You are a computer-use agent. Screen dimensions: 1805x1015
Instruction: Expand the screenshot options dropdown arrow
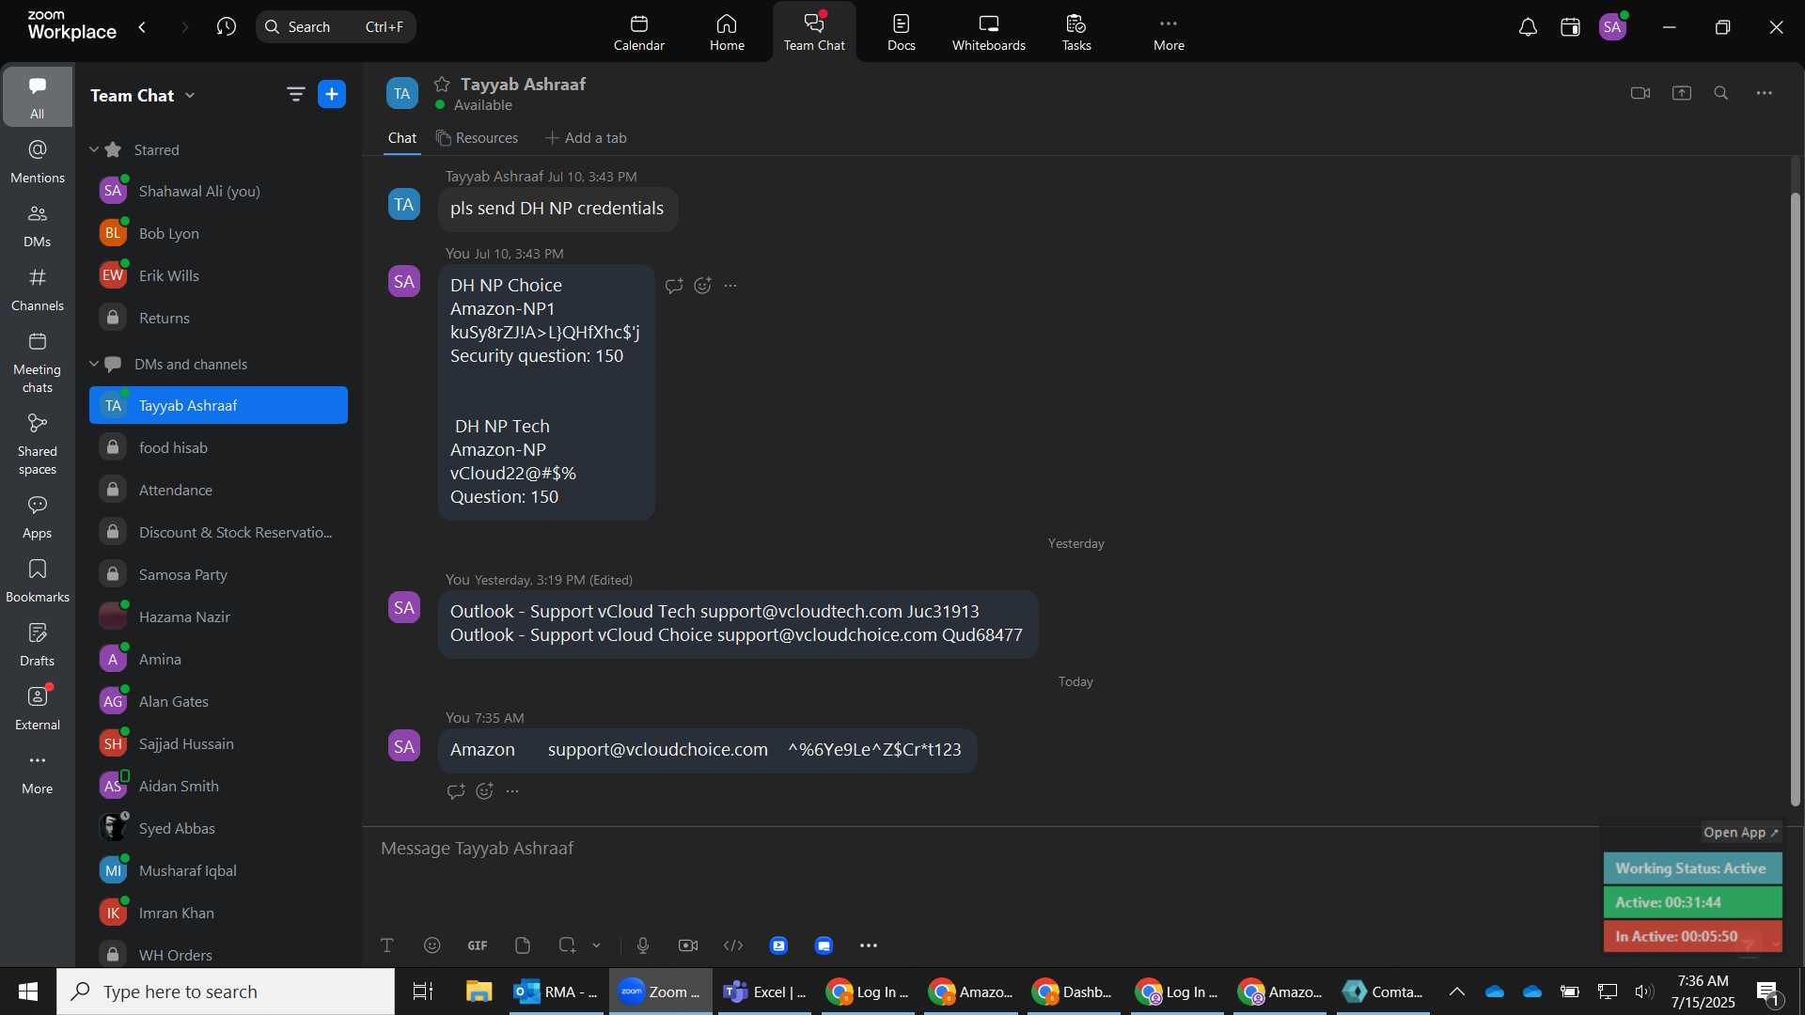(x=596, y=945)
